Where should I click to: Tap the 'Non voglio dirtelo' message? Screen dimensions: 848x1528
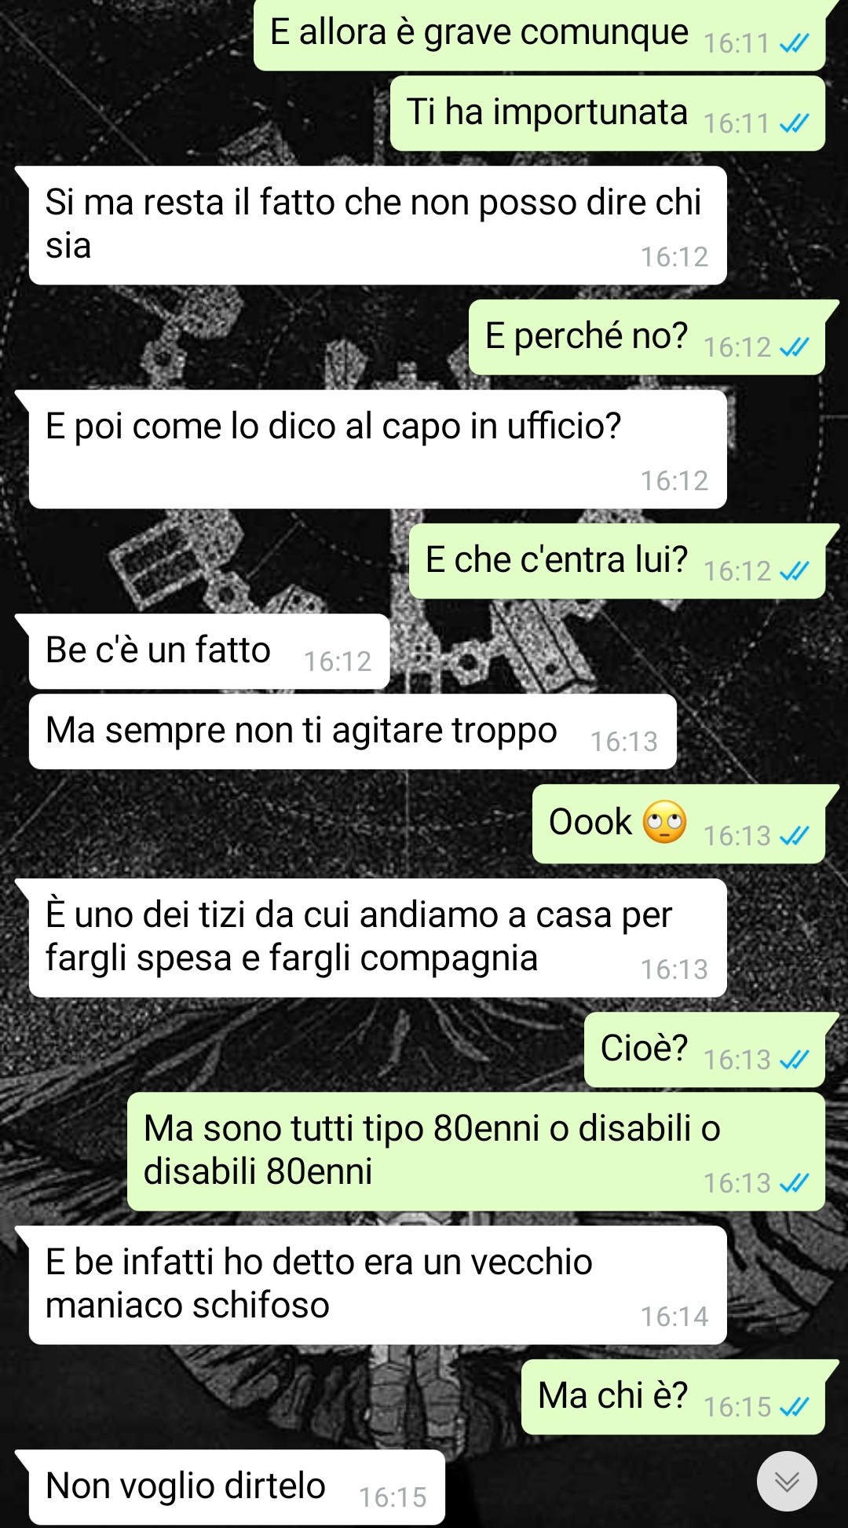236,1487
